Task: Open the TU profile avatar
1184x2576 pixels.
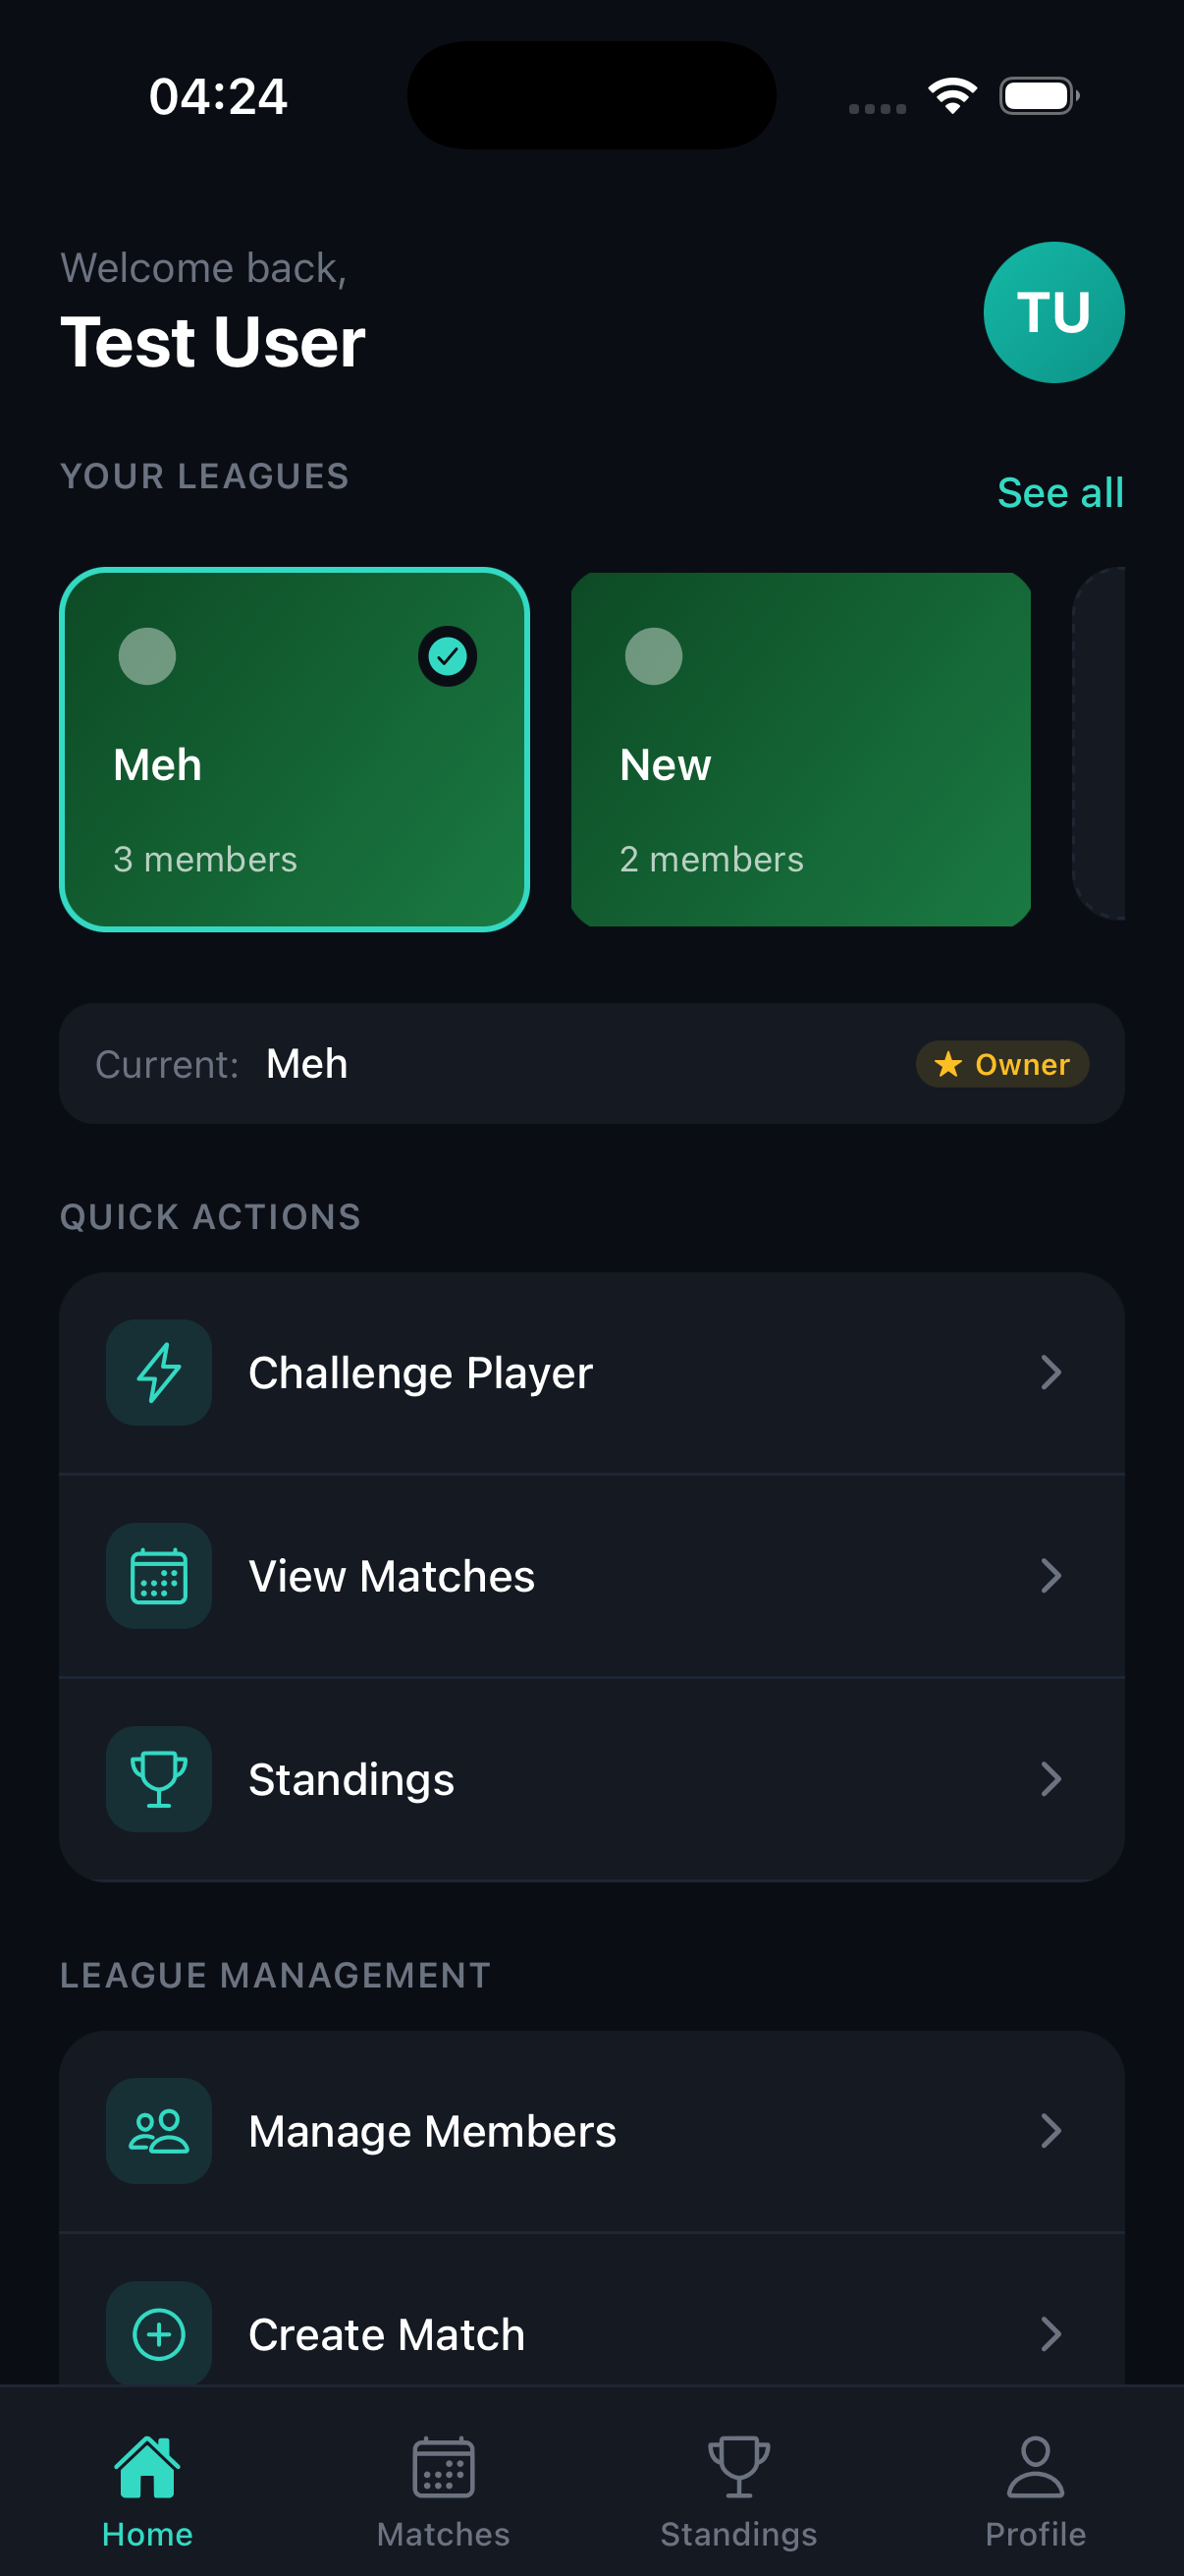Action: (1053, 312)
